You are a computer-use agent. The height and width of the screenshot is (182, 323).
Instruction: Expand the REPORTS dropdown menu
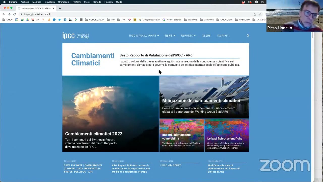[x=188, y=36]
